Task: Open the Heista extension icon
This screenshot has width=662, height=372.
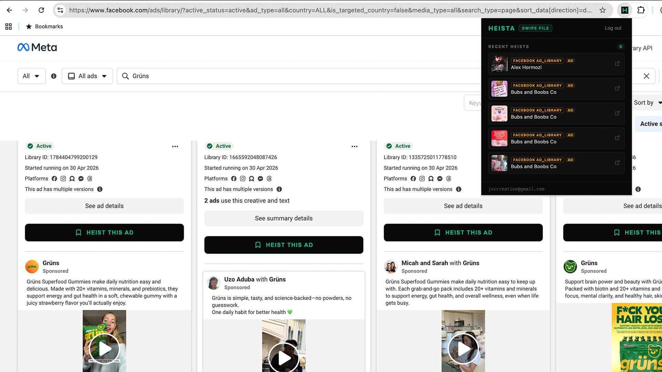Action: [624, 10]
